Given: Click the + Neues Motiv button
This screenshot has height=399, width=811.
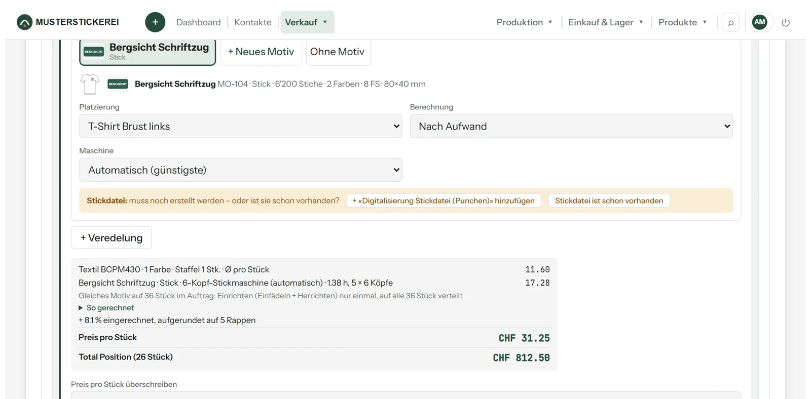Looking at the screenshot, I should tap(261, 52).
